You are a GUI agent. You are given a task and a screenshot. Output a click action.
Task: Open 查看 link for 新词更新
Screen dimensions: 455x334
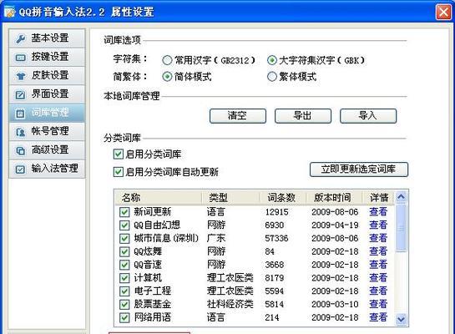378,212
